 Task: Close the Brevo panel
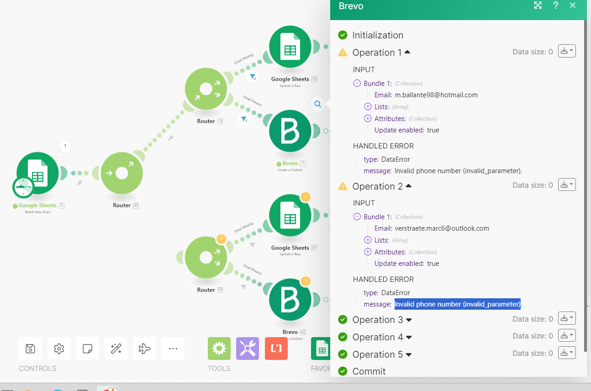[x=573, y=5]
